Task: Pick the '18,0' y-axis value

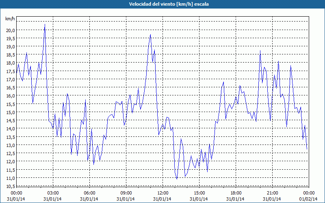Action: click(11, 63)
